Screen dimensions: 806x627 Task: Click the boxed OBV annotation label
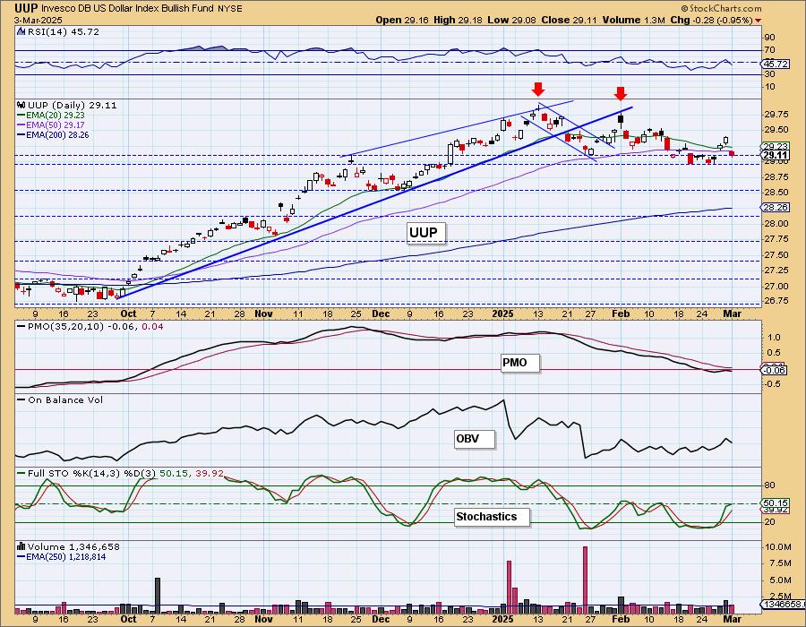(x=474, y=439)
